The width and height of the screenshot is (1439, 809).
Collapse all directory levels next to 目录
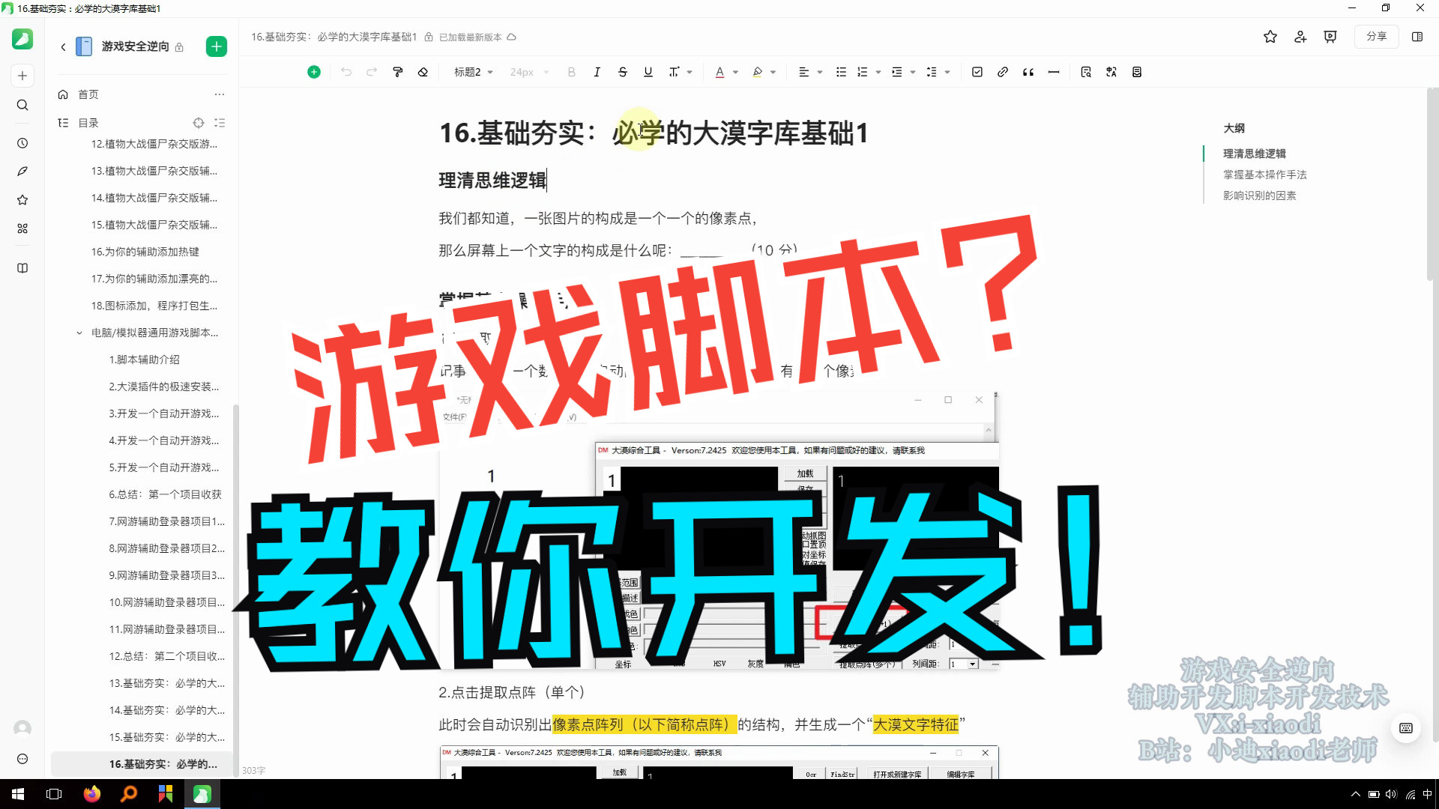(x=220, y=123)
